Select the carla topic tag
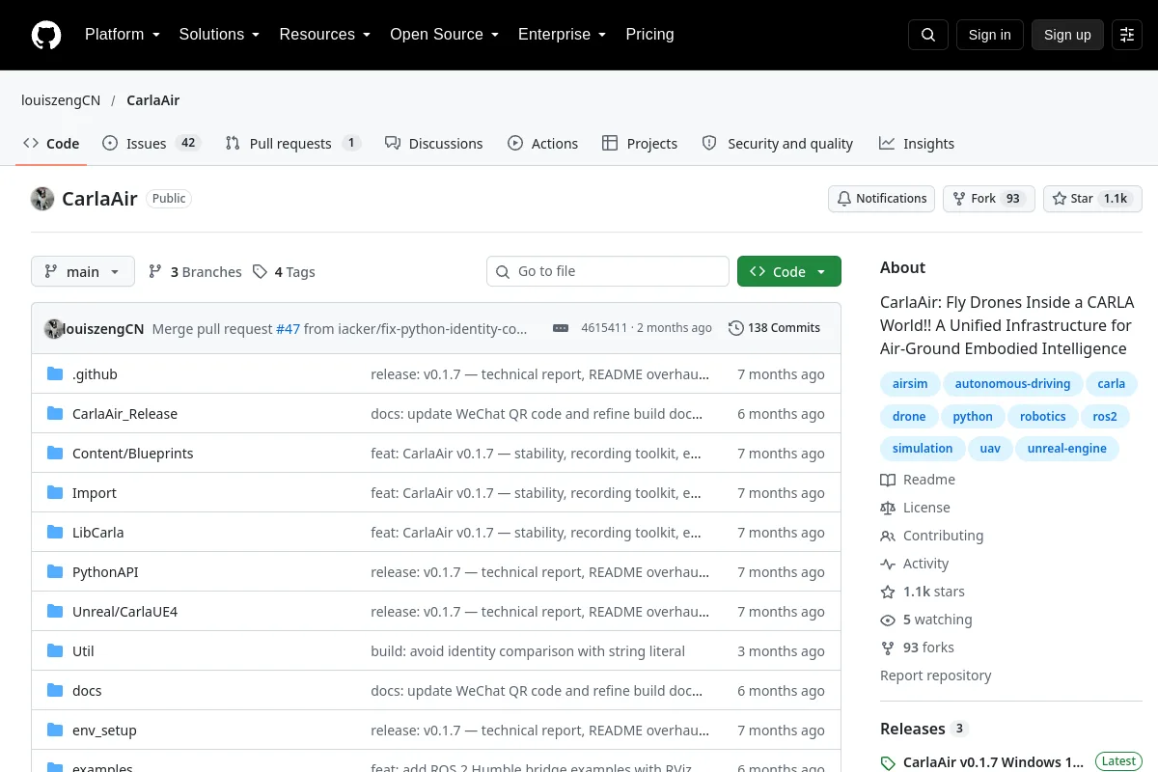The image size is (1158, 772). (x=1112, y=384)
